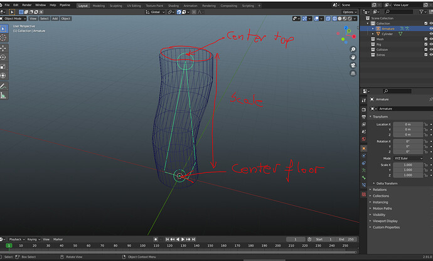Open the XYZ Euler rotation mode dropdown
Screen dimensions: 433x261
click(x=408, y=158)
